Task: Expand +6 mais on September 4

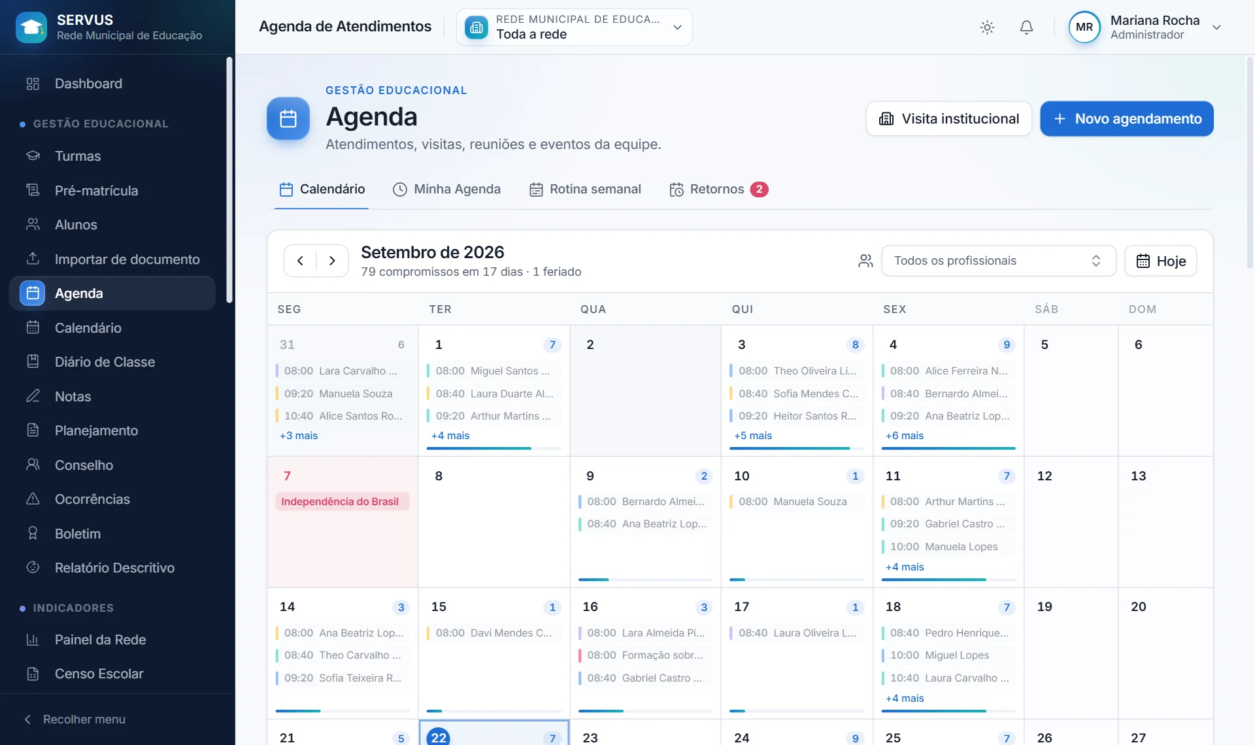Action: coord(905,436)
